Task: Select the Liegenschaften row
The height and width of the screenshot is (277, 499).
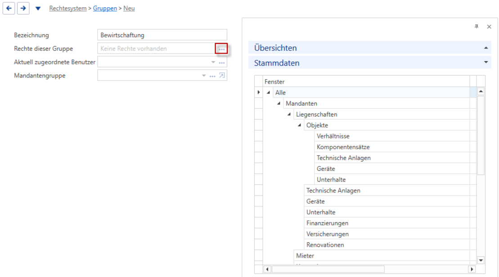Action: pyautogui.click(x=382, y=114)
